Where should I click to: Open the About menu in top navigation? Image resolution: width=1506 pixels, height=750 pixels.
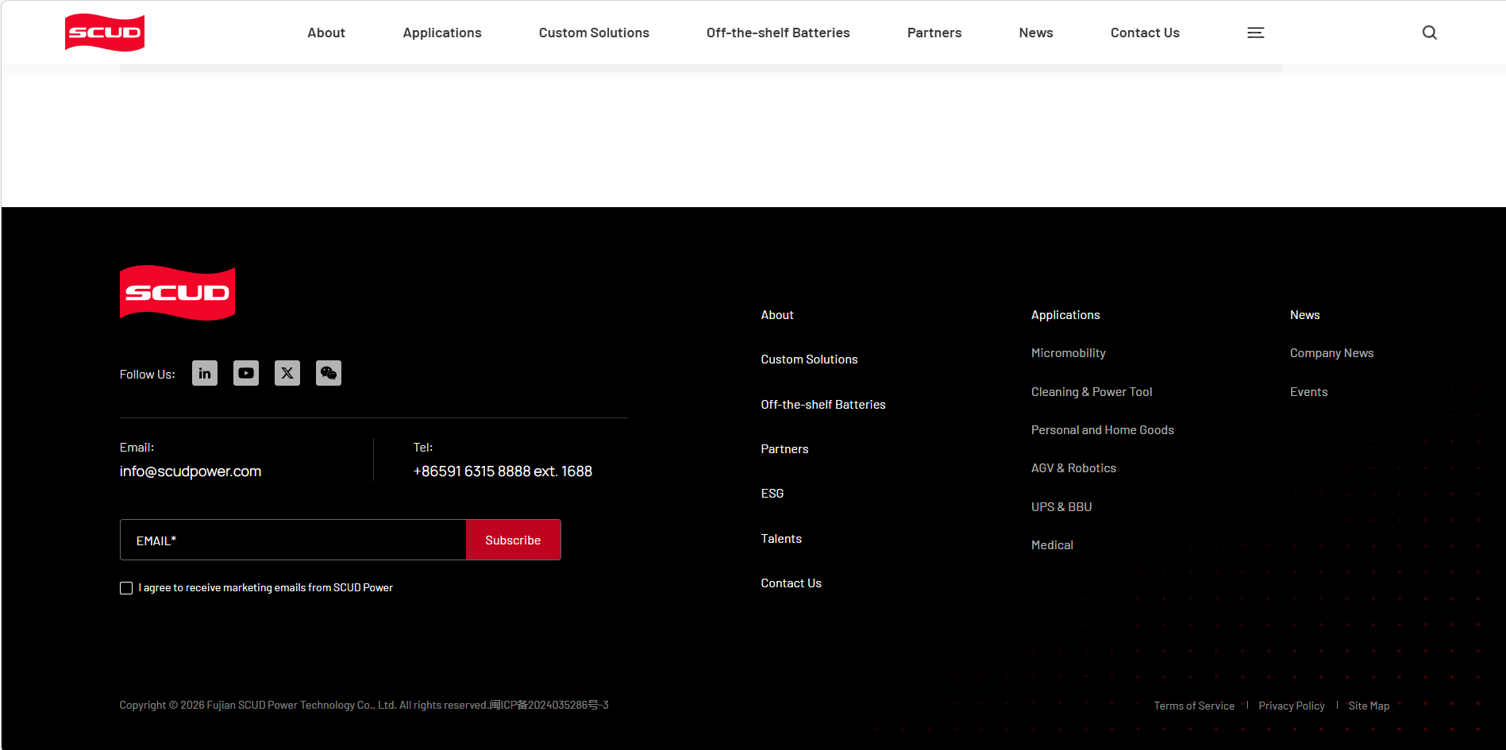(x=326, y=33)
